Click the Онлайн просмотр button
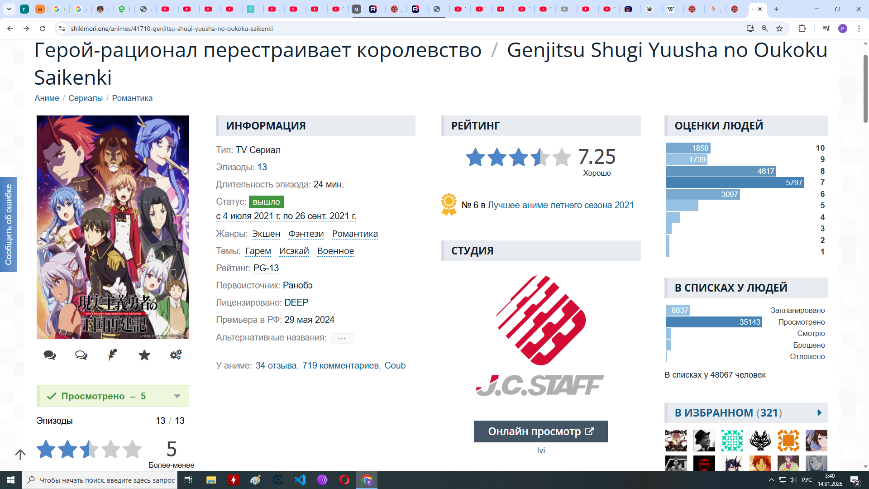The height and width of the screenshot is (489, 869). 540,431
